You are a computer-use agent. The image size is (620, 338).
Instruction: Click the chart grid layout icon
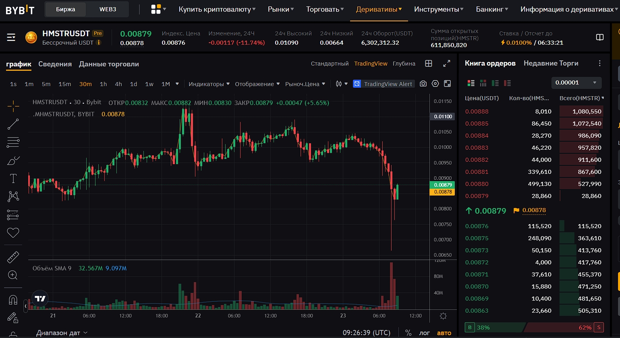pyautogui.click(x=429, y=64)
